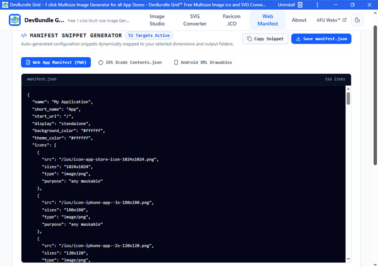
Task: Open the Image Studio page
Action: pos(157,20)
